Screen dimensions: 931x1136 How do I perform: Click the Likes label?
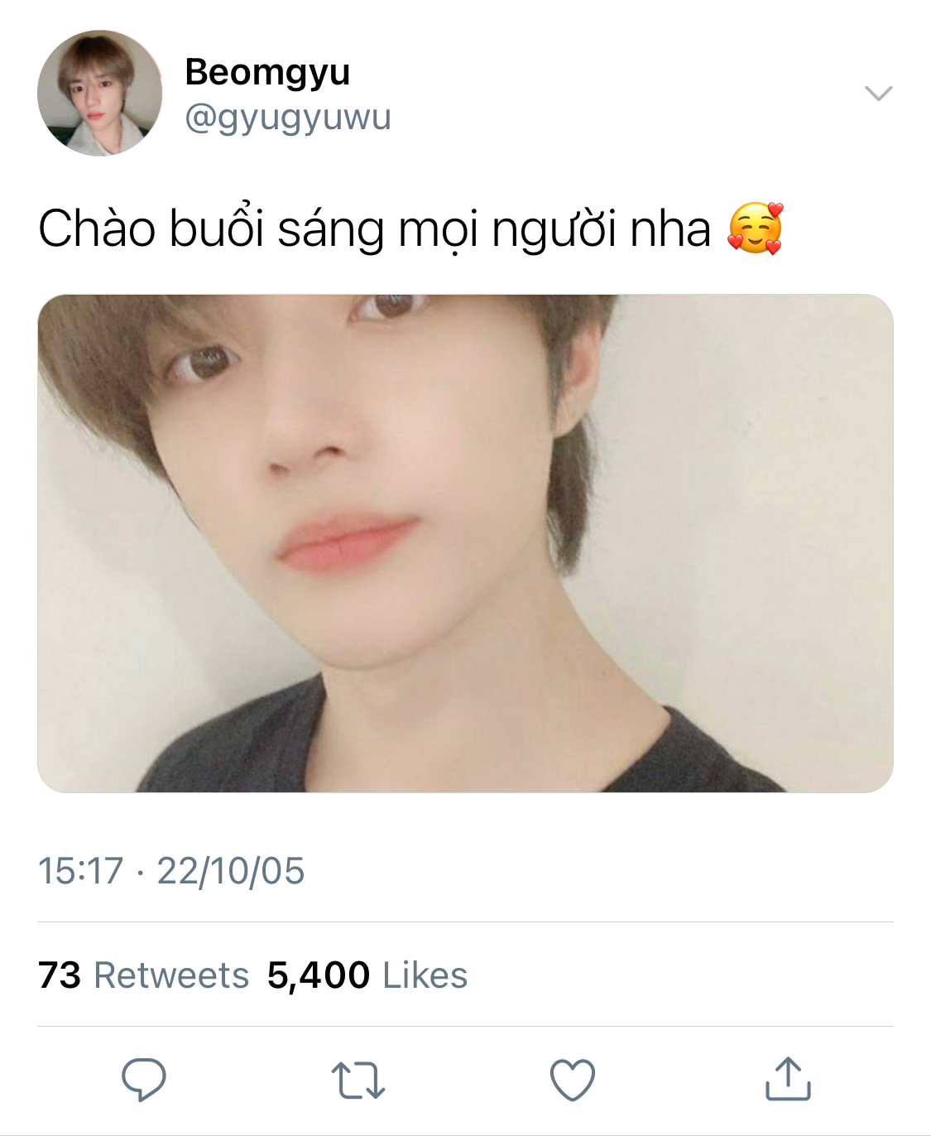point(425,975)
